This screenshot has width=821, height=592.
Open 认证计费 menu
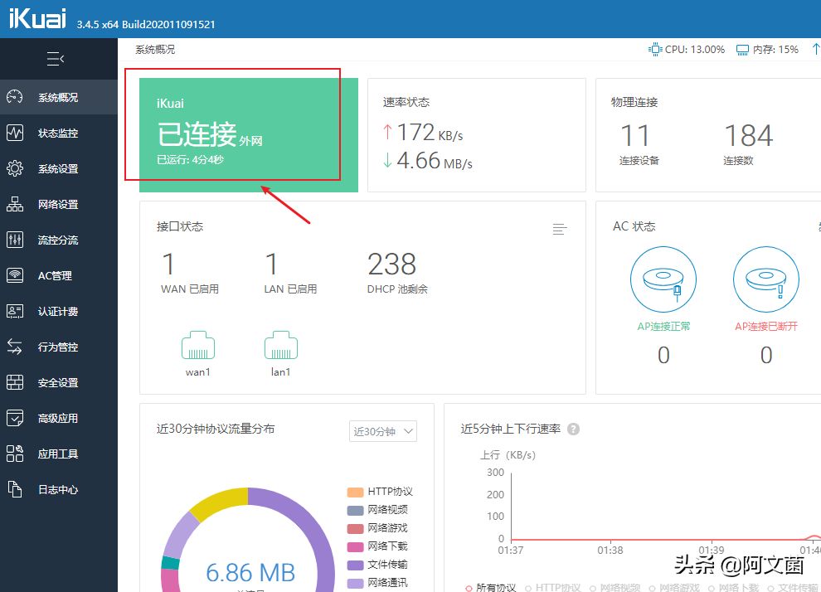click(x=59, y=312)
